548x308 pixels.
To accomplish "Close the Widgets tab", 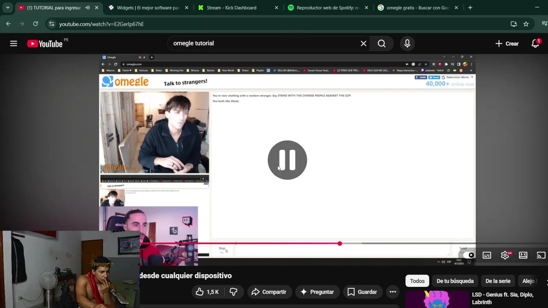I will tap(186, 8).
